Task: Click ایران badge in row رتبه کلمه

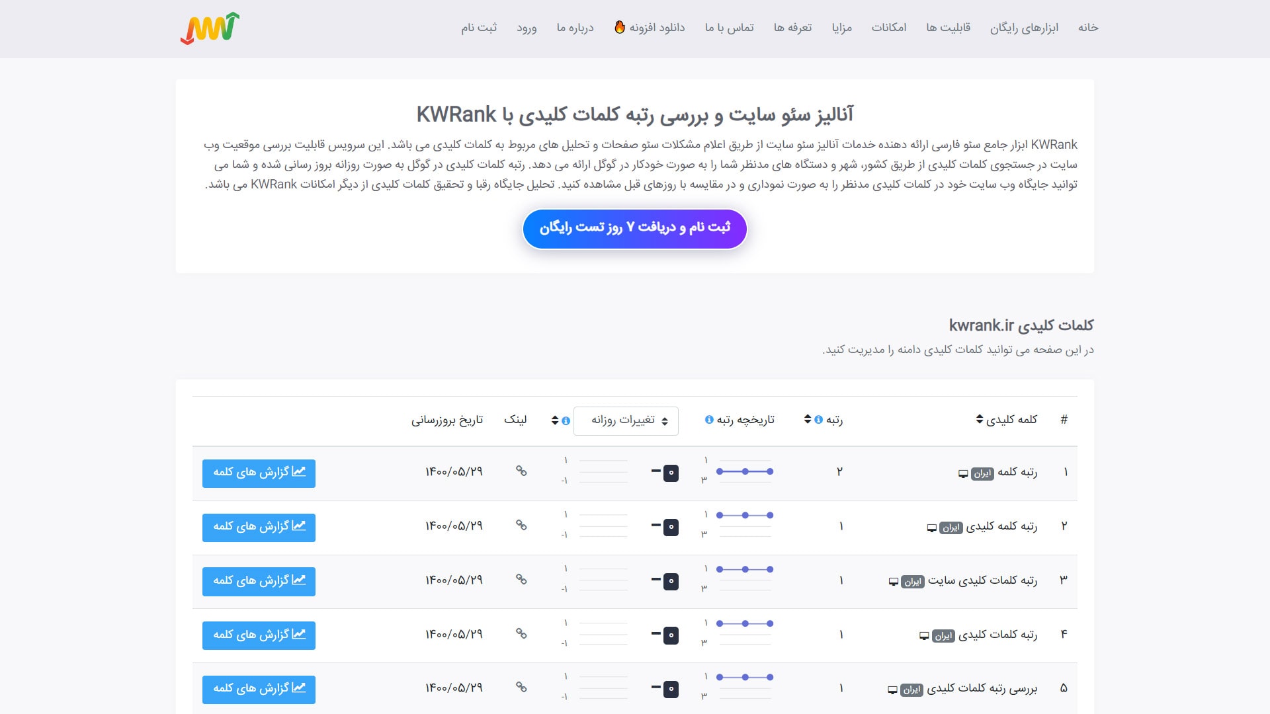Action: tap(982, 473)
